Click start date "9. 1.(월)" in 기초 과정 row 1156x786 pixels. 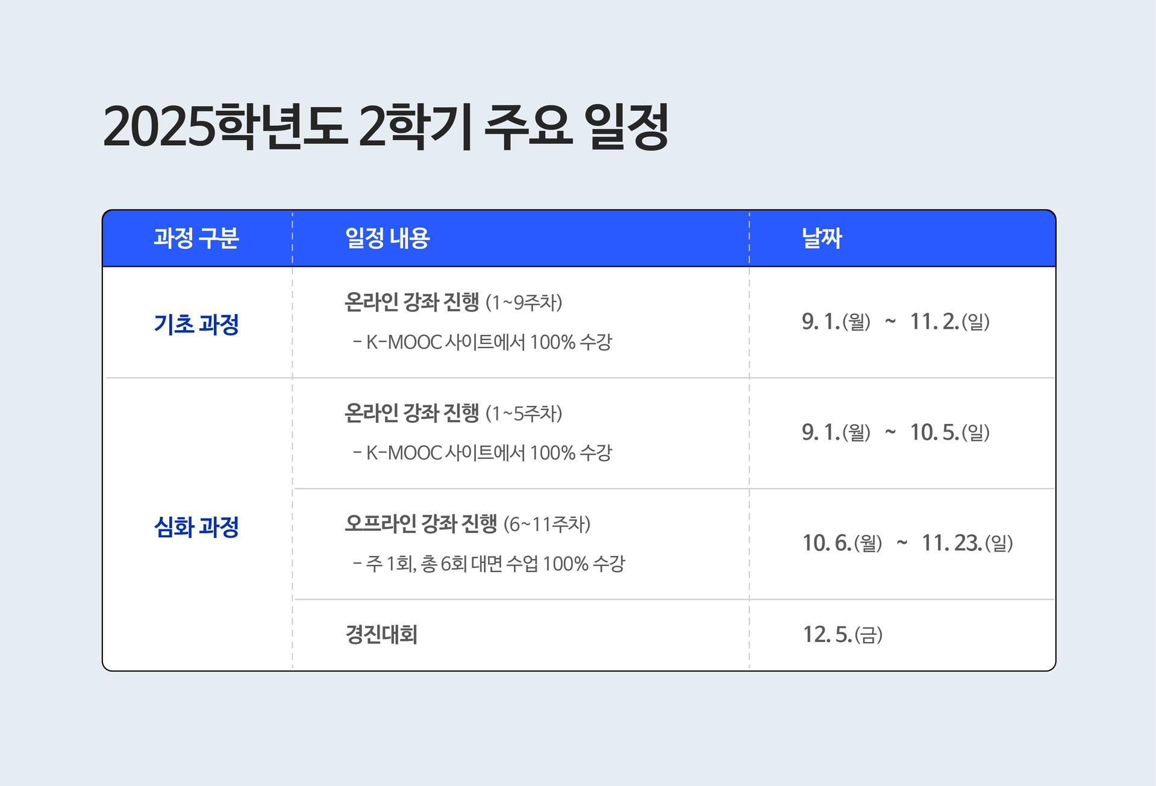tap(836, 322)
